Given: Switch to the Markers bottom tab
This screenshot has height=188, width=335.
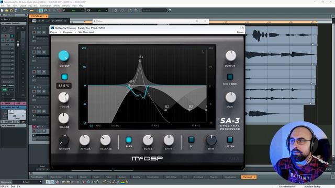Looking at the screenshot, I should 122,177.
